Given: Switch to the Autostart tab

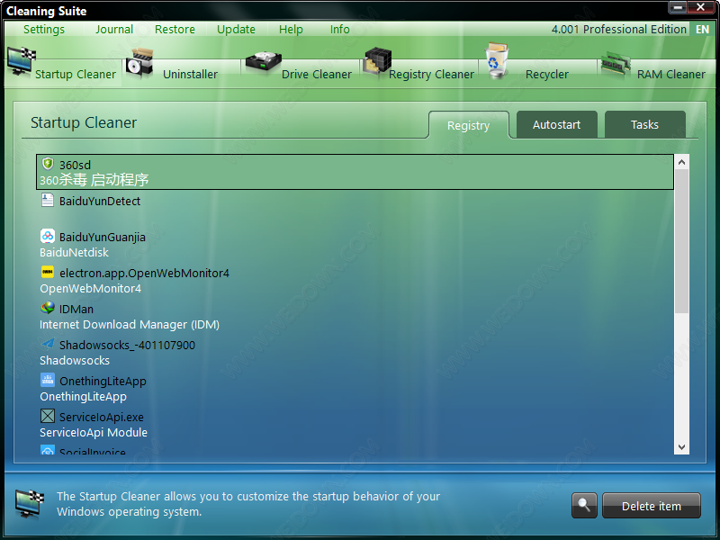Looking at the screenshot, I should click(556, 125).
